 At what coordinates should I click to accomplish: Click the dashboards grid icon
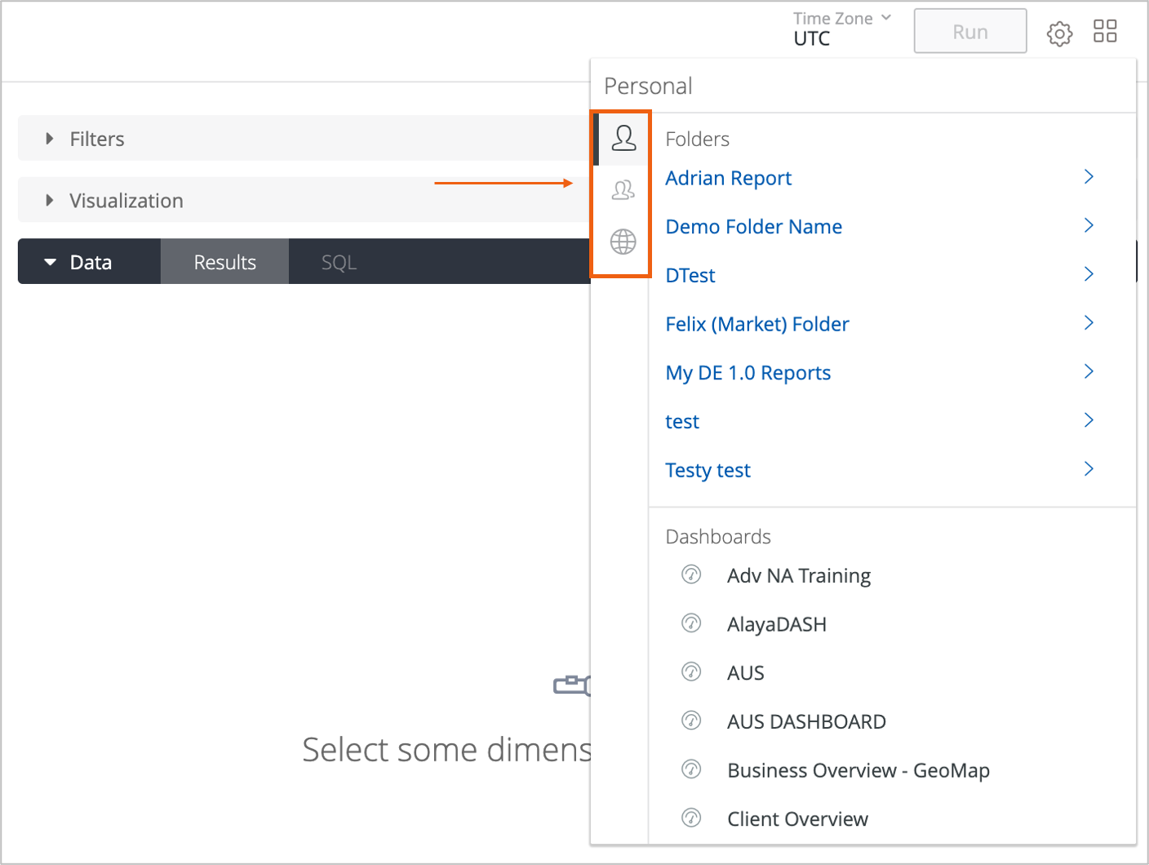pyautogui.click(x=1105, y=32)
